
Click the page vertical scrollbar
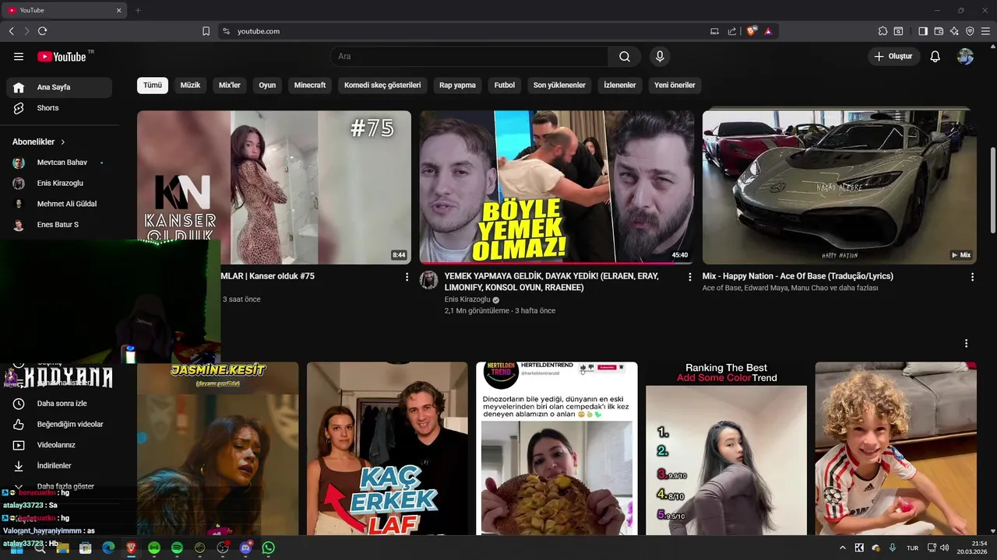coord(992,190)
